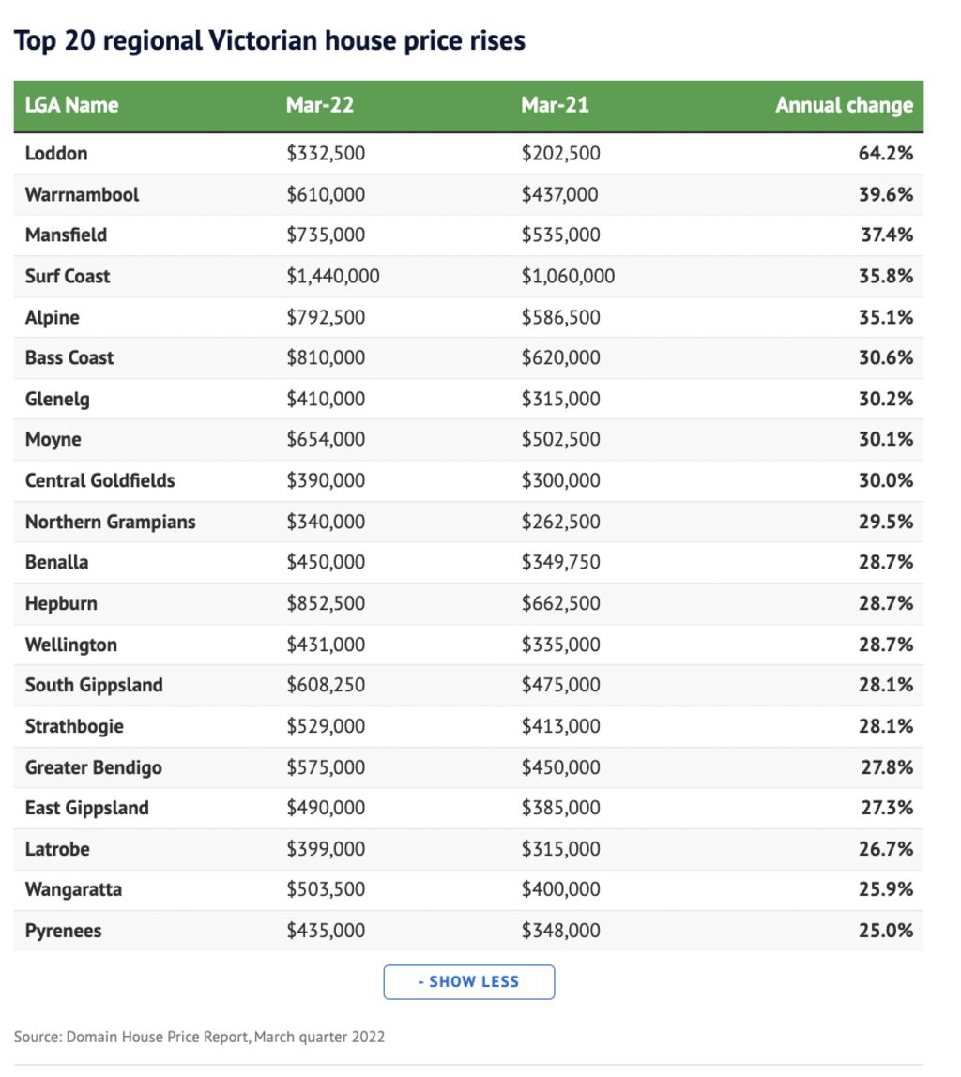Click the Surf Coast LGA name
Screen dimensions: 961x1077
point(68,276)
